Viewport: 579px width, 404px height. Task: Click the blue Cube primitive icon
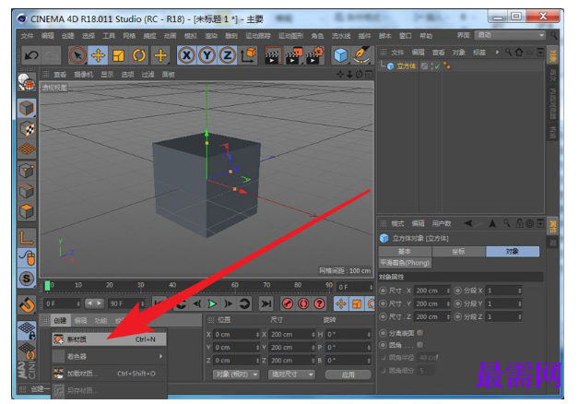pos(340,55)
